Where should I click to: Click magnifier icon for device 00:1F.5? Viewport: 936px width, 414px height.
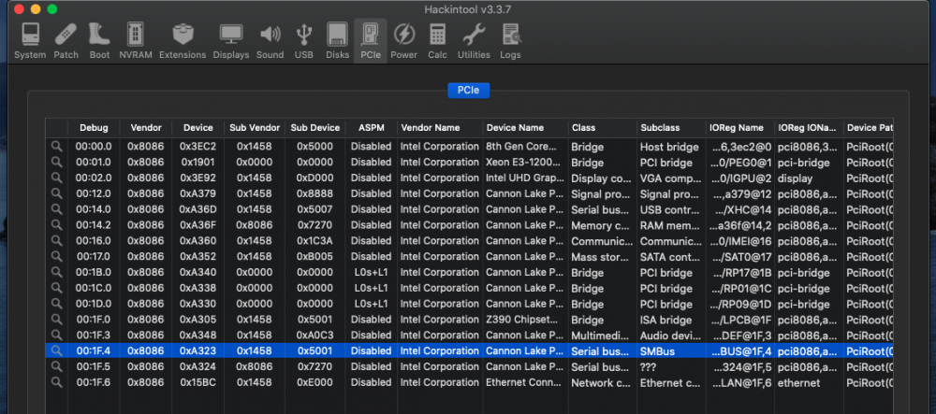pos(56,366)
